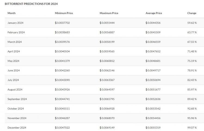Viewport: 204px width, 131px height.
Task: Click the Change column header
Action: click(192, 13)
